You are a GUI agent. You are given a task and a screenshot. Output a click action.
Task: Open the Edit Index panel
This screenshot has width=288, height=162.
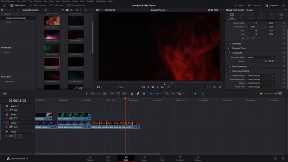pyautogui.click(x=57, y=5)
